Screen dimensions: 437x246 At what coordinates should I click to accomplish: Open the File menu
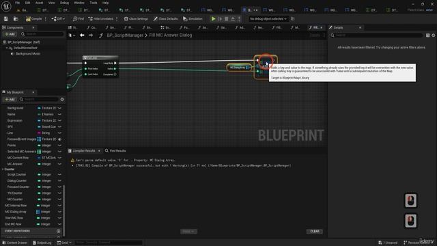coord(17,3)
